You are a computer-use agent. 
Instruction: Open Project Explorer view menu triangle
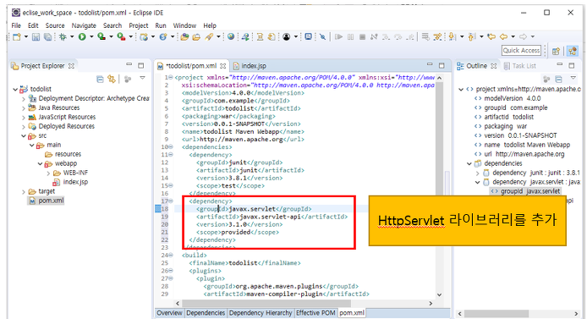point(142,78)
